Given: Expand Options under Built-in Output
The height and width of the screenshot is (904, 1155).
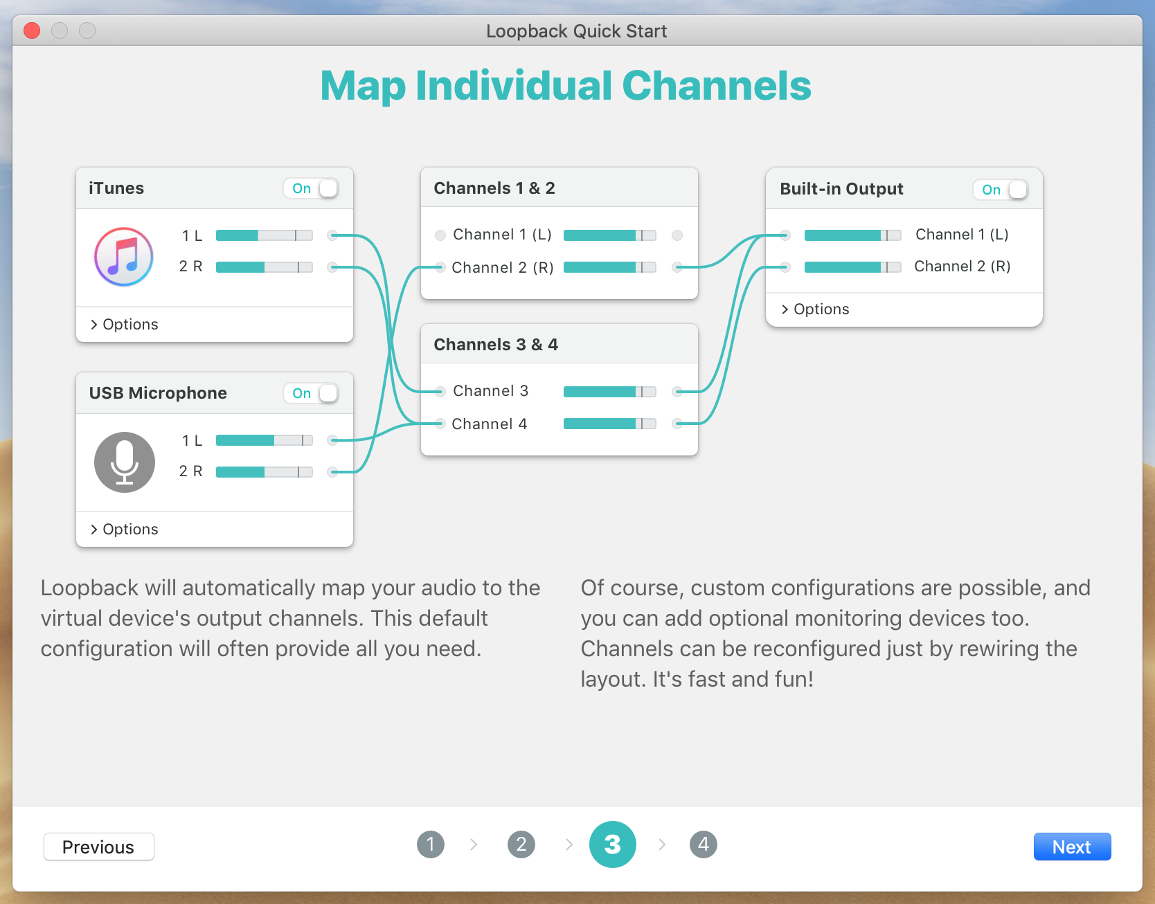Looking at the screenshot, I should pyautogui.click(x=815, y=309).
